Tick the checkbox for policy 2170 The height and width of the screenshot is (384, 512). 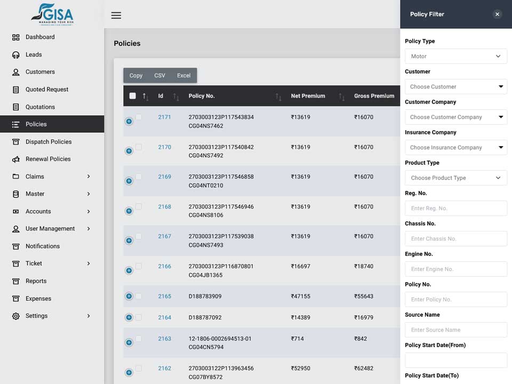tap(139, 147)
